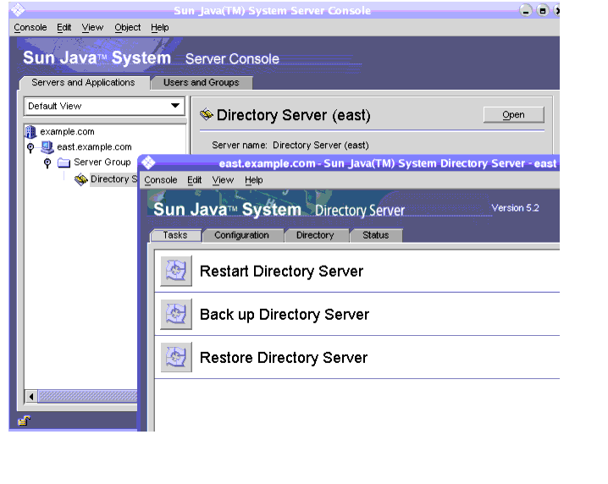This screenshot has height=484, width=608.
Task: Click the tree panel horizontal scrollbar track
Action: point(87,396)
